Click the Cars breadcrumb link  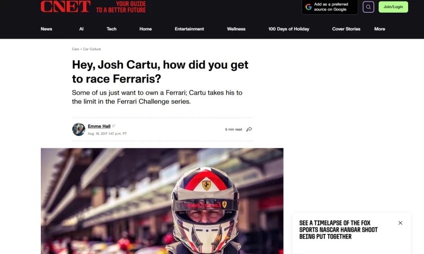pyautogui.click(x=75, y=49)
